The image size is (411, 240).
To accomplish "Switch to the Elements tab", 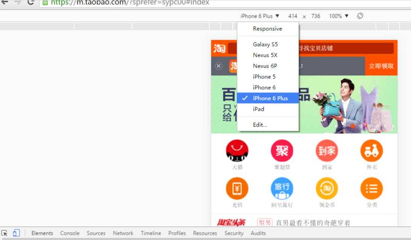I will (x=42, y=233).
